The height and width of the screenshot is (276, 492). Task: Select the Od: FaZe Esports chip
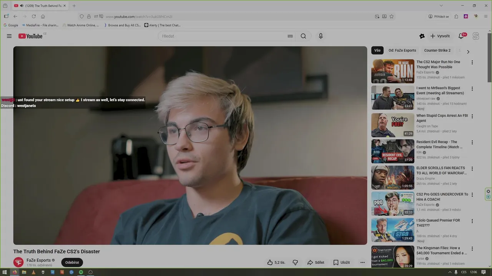pyautogui.click(x=402, y=51)
